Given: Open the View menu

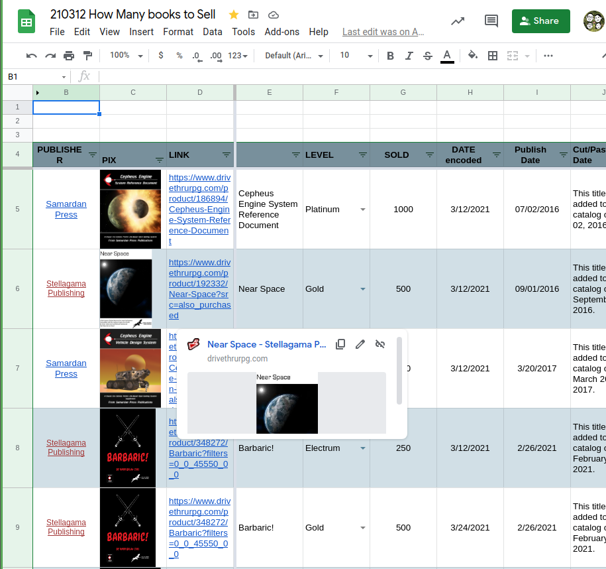Looking at the screenshot, I should click(110, 32).
